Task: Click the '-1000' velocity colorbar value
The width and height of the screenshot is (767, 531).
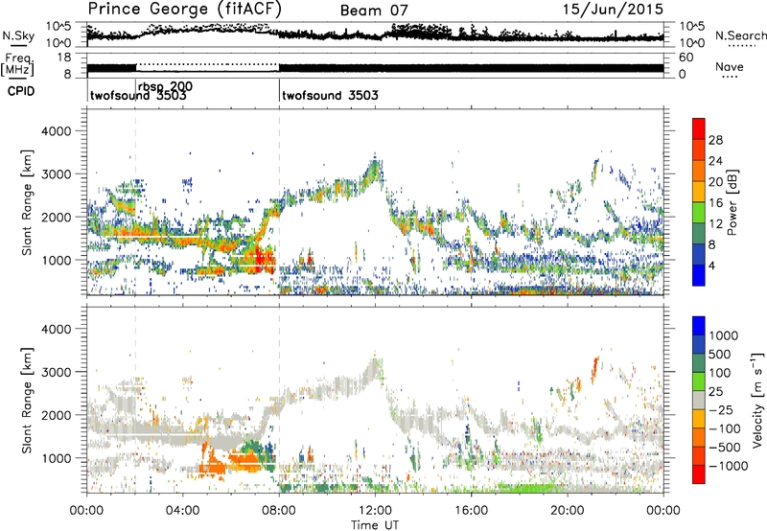Action: (729, 466)
